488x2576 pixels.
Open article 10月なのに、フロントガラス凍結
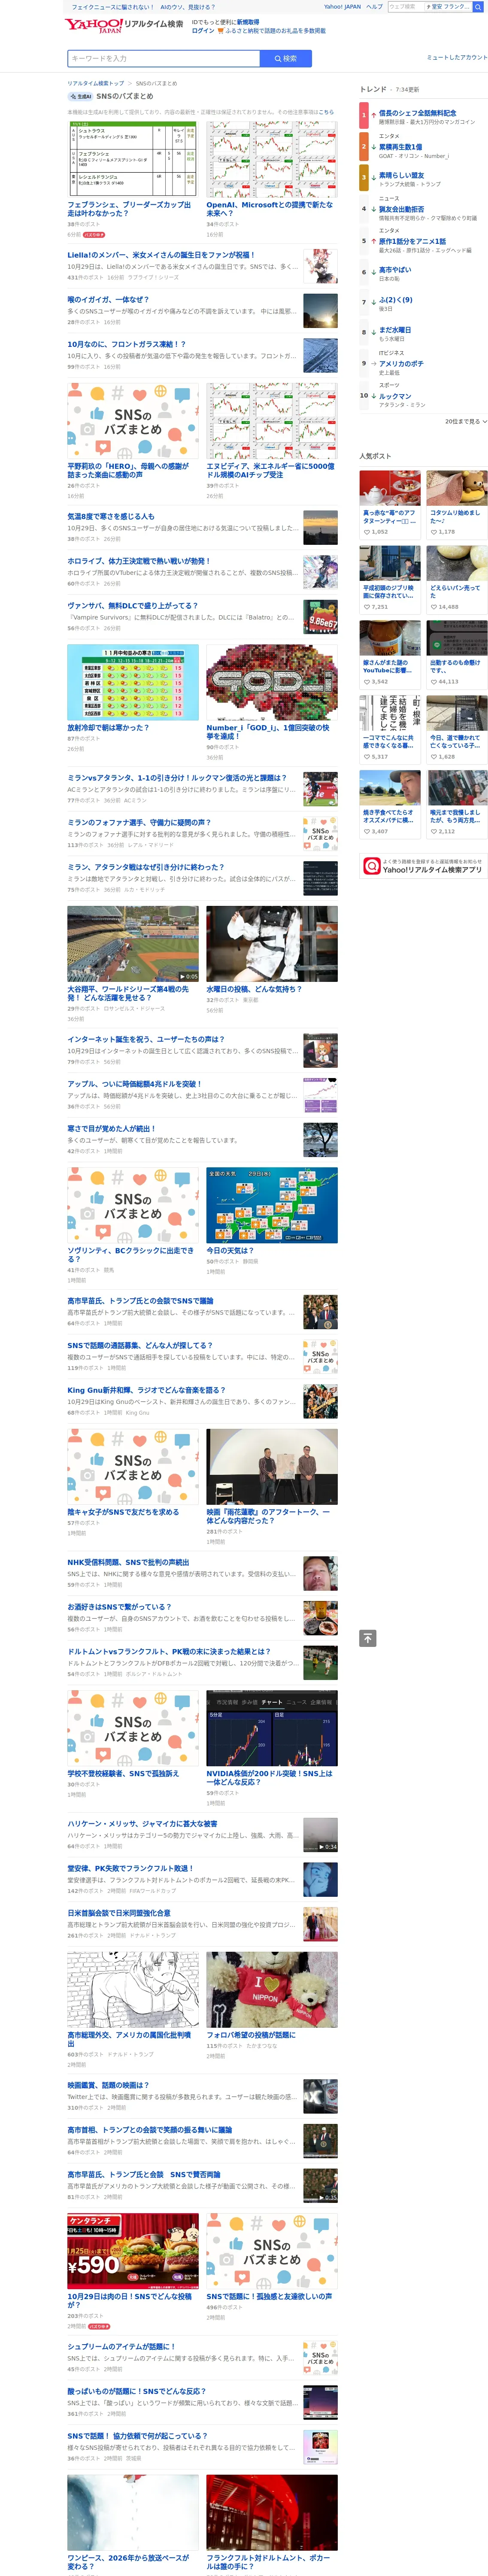[126, 345]
